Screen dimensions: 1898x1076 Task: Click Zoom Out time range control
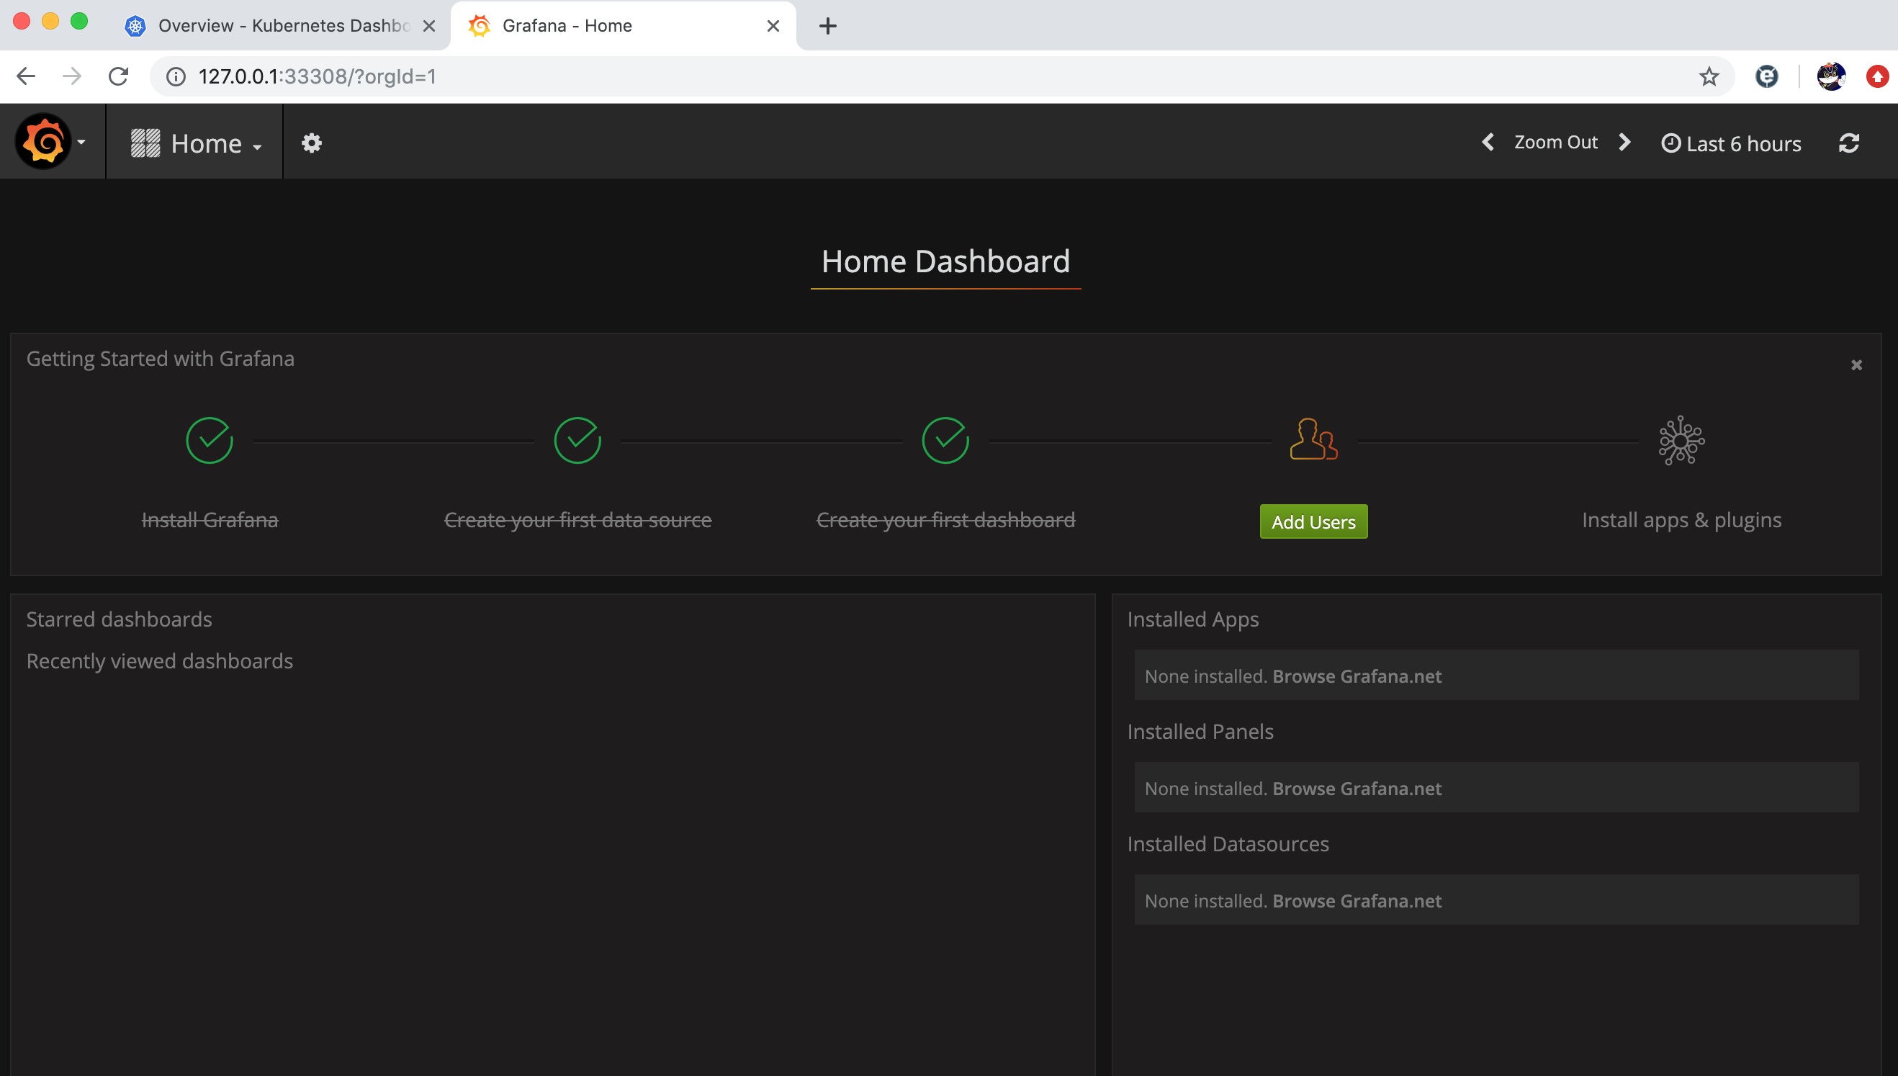pyautogui.click(x=1555, y=142)
